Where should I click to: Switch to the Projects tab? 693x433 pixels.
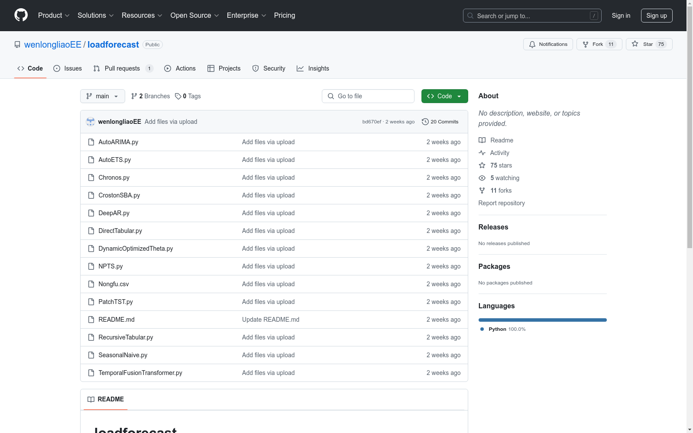click(224, 68)
